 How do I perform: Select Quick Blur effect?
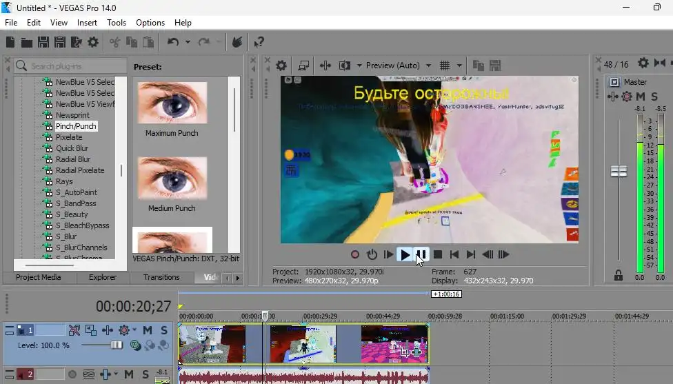tap(72, 148)
